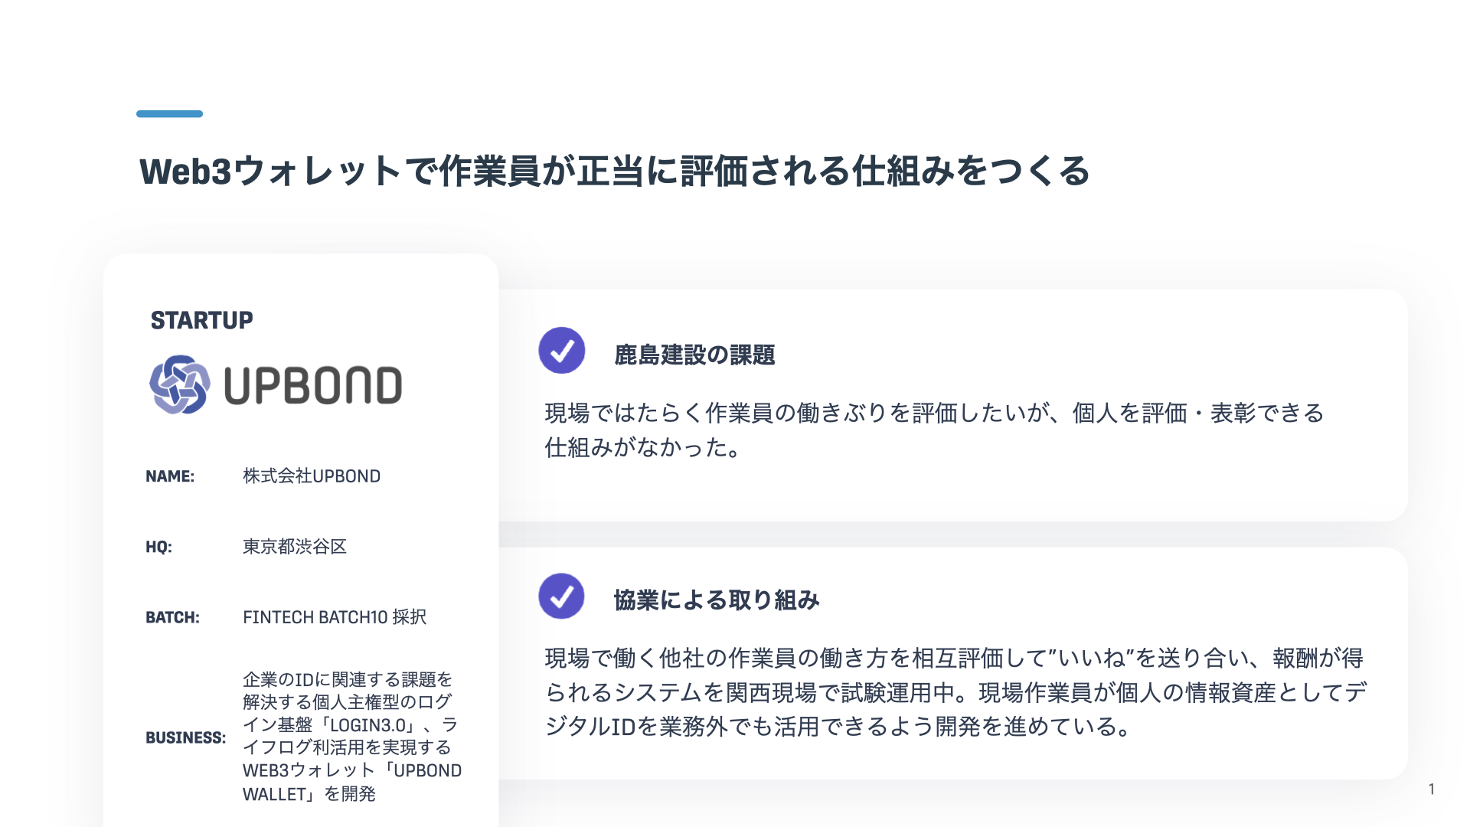Click the blue accent bar above the title
The height and width of the screenshot is (827, 1470).
click(x=170, y=114)
